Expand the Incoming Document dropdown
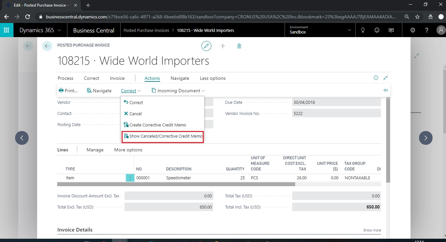446x242 pixels. pyautogui.click(x=178, y=91)
